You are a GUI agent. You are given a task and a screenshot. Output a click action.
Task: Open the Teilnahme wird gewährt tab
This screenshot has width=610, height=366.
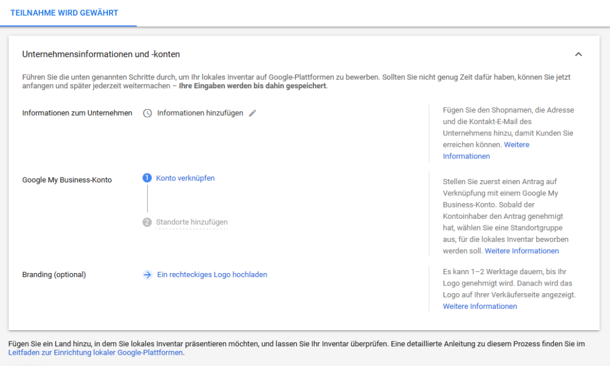64,13
